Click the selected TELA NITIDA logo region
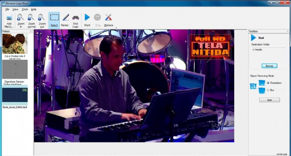291x156 pixels. (x=210, y=47)
